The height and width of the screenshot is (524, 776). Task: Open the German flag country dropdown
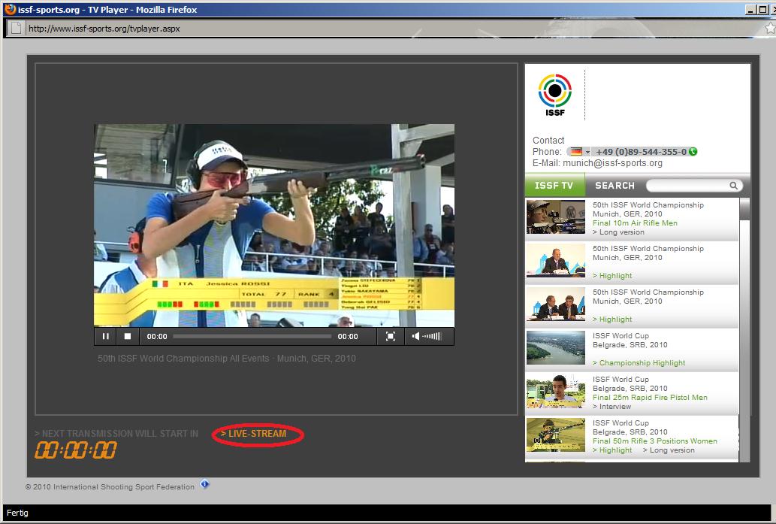point(578,152)
